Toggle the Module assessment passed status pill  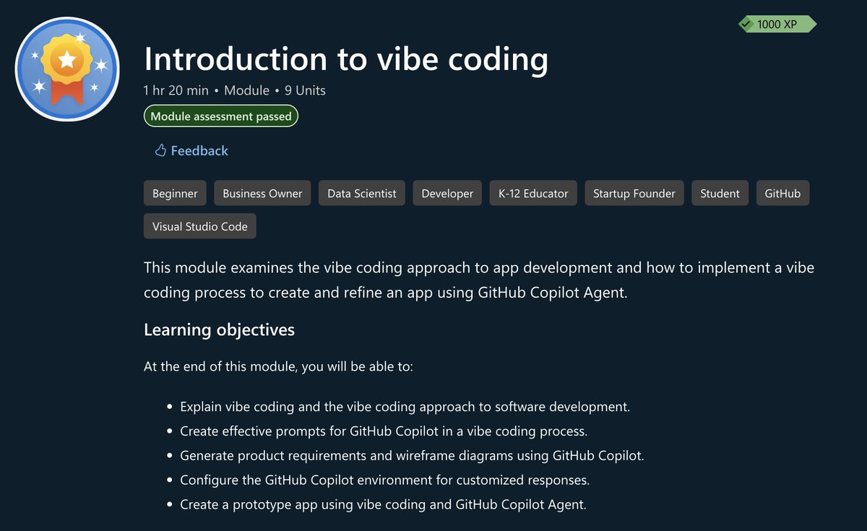221,116
